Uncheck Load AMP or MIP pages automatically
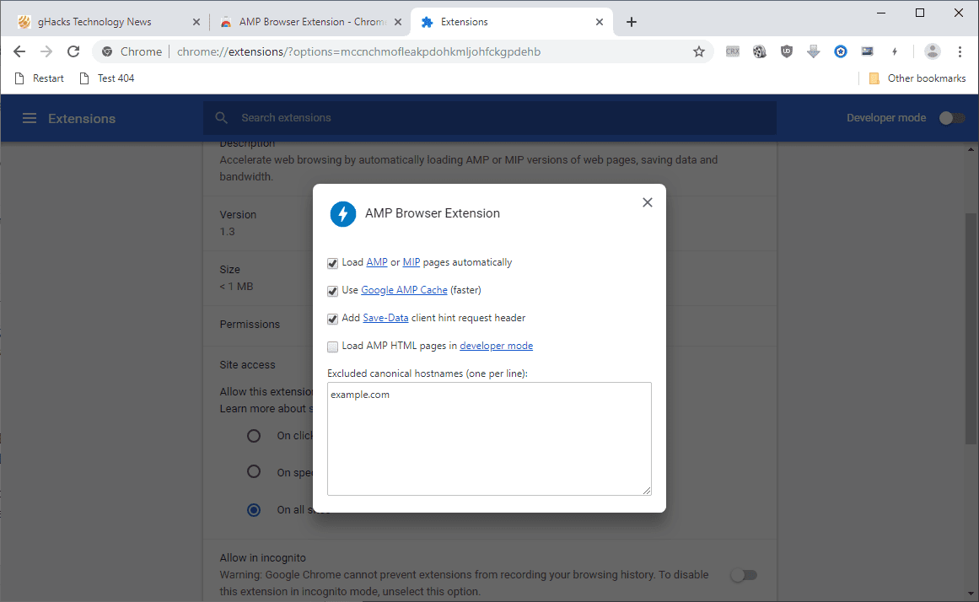979x602 pixels. (x=333, y=264)
